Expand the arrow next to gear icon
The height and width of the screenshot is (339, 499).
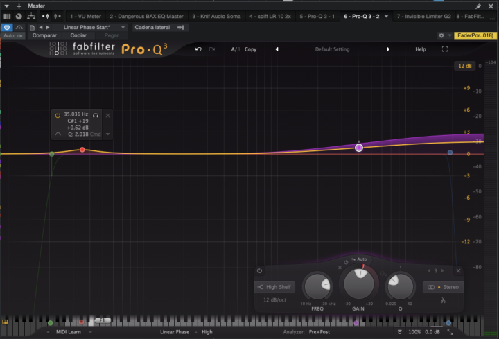coord(449,35)
